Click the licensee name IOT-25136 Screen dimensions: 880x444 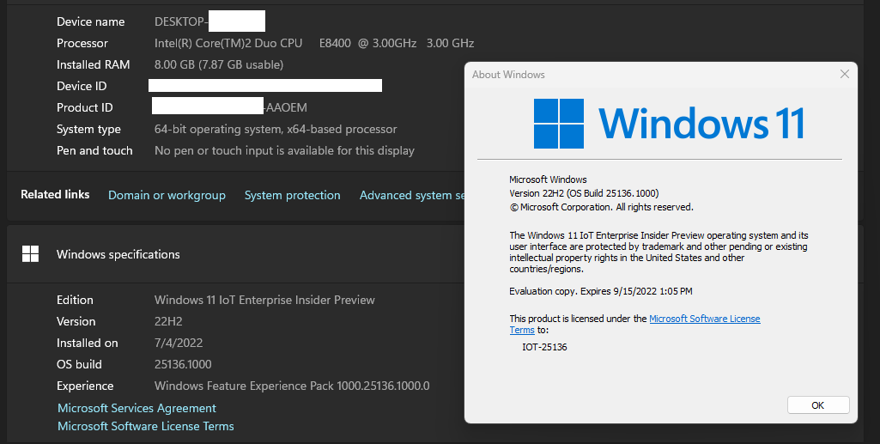[544, 347]
